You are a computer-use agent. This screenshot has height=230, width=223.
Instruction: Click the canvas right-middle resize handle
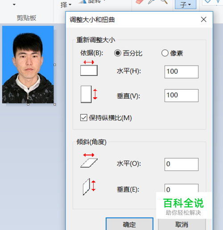55,65
